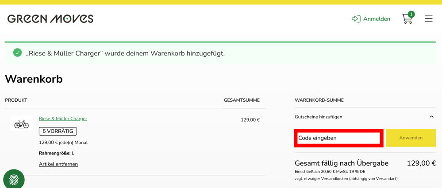Open the hamburger menu

tap(429, 19)
